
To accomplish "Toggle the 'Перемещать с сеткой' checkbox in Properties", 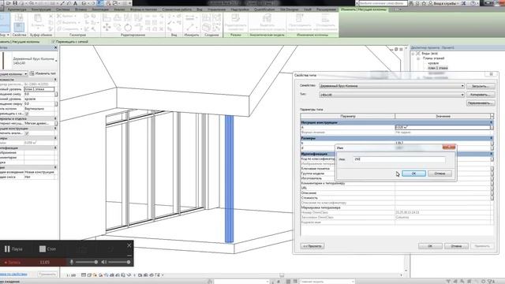I will 27,114.
